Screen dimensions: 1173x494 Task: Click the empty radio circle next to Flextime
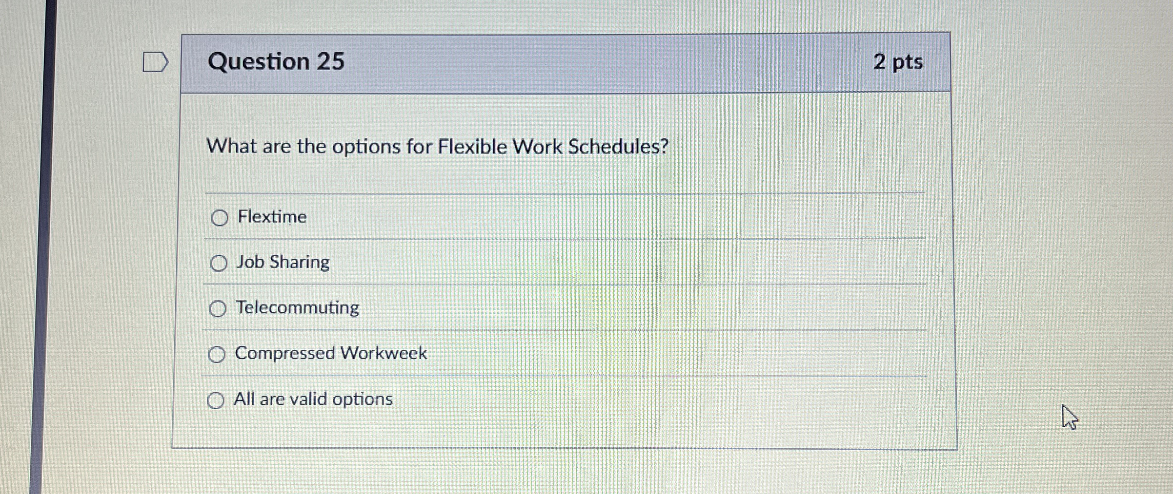click(221, 218)
